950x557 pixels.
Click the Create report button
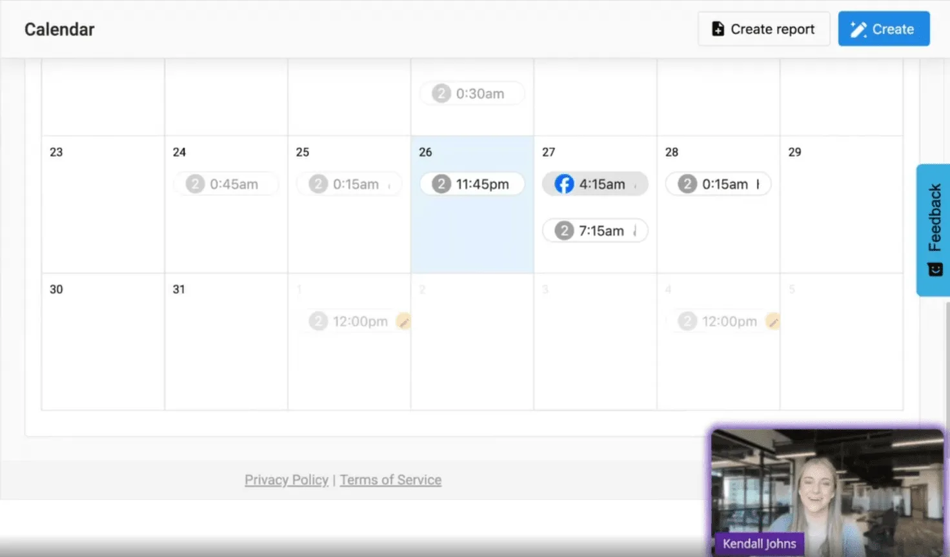click(763, 28)
